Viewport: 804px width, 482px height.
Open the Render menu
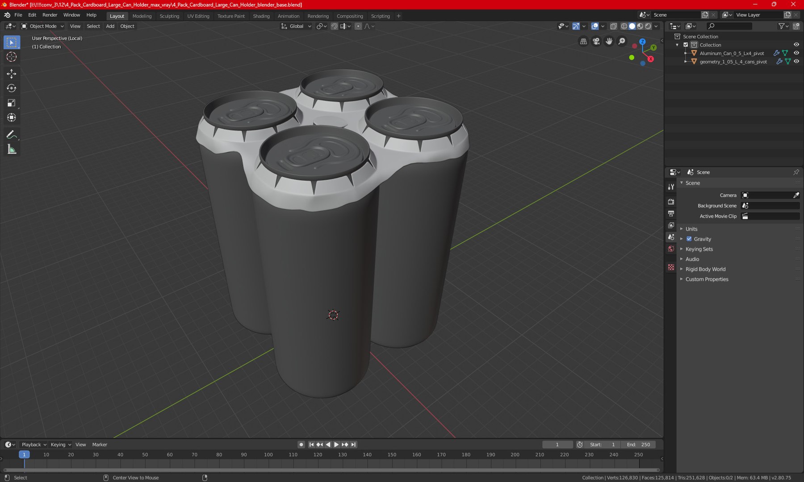[50, 15]
